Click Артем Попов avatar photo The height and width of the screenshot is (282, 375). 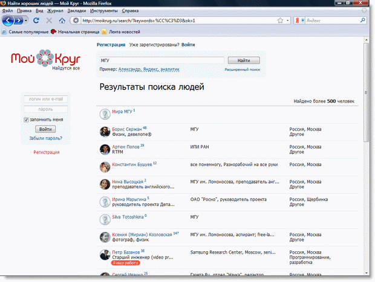tap(105, 150)
